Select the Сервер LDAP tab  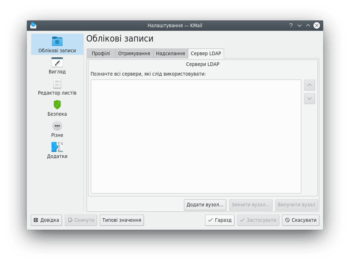click(x=206, y=53)
